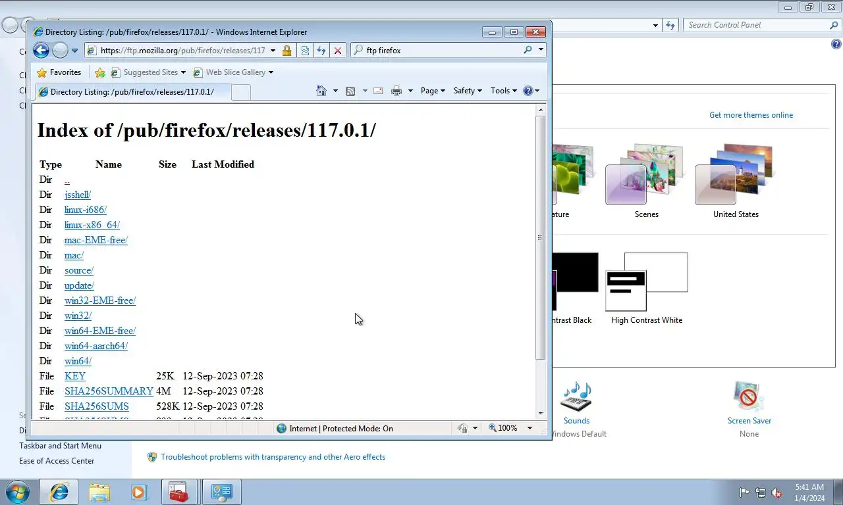This screenshot has height=505, width=843.
Task: Click 'Get more themes online' in Control Panel
Action: pyautogui.click(x=751, y=115)
